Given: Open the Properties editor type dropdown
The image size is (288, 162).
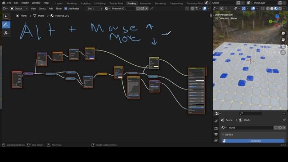Looking at the screenshot, I should pyautogui.click(x=218, y=114).
